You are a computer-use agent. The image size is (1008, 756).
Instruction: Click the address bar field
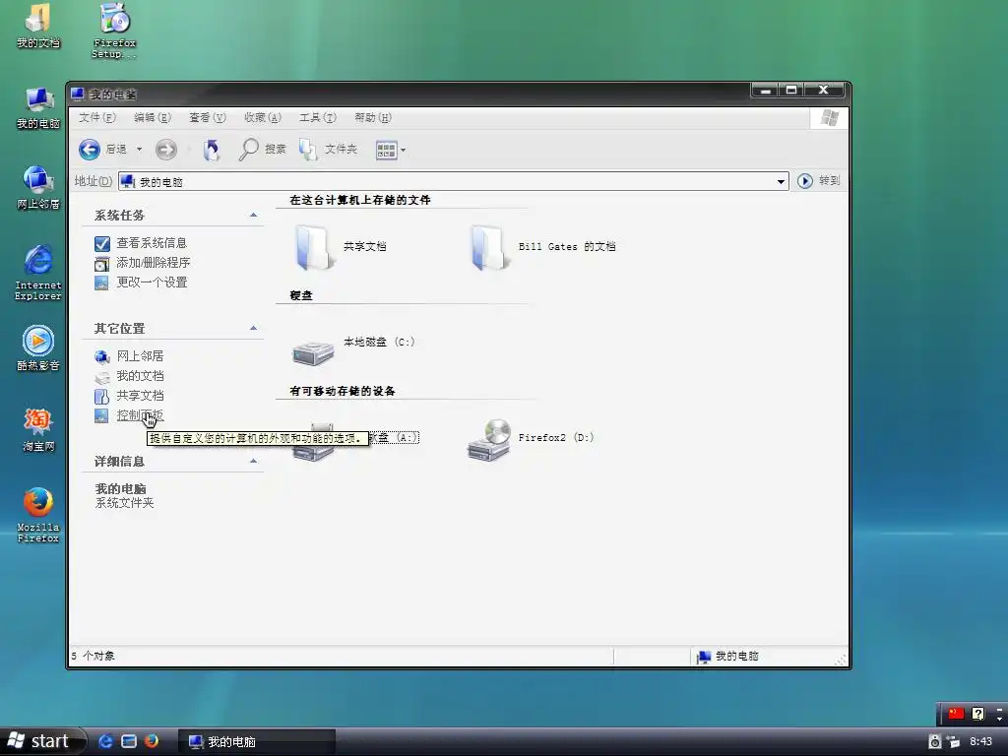(453, 181)
